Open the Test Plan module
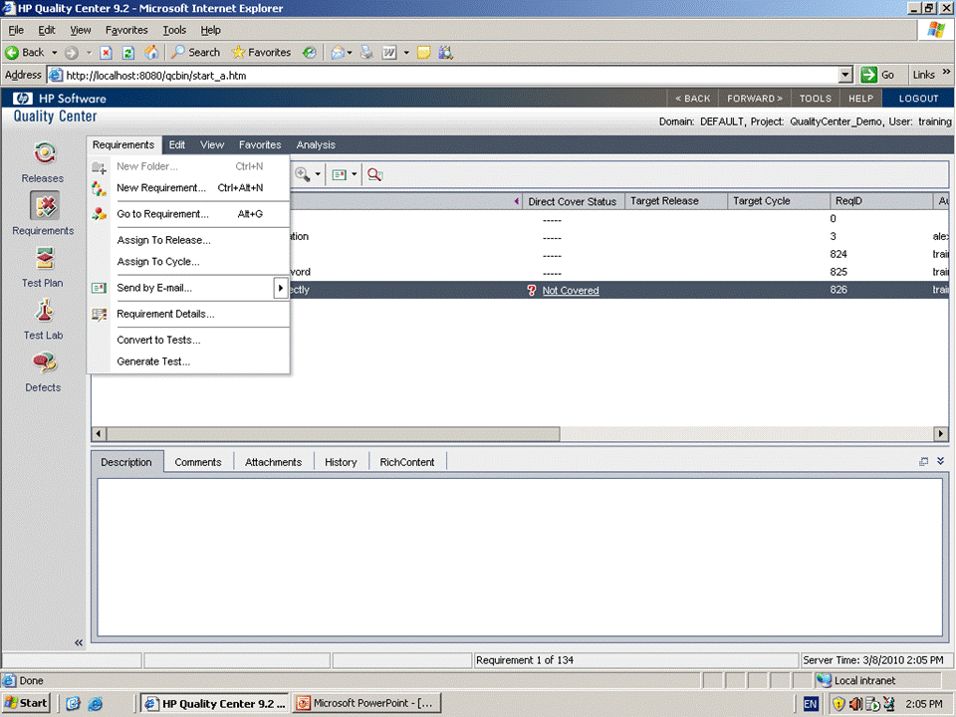This screenshot has width=956, height=717. pos(43,267)
